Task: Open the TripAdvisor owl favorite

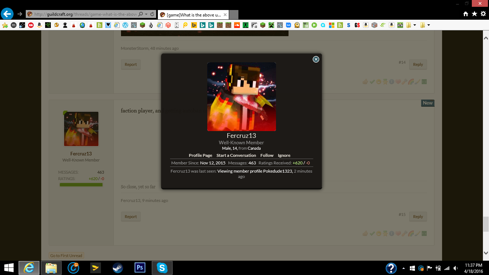Action: [x=400, y=25]
